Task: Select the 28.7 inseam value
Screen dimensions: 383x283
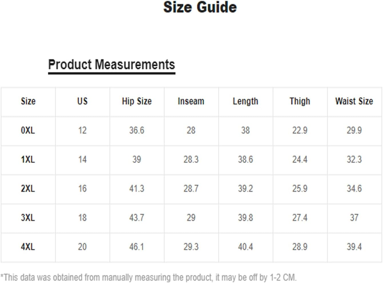Action: coord(191,188)
